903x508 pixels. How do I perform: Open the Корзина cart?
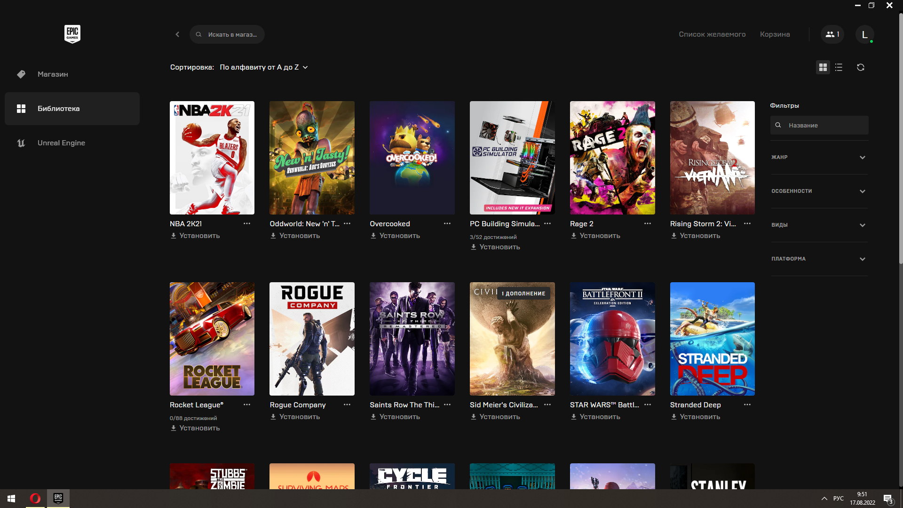(x=775, y=34)
